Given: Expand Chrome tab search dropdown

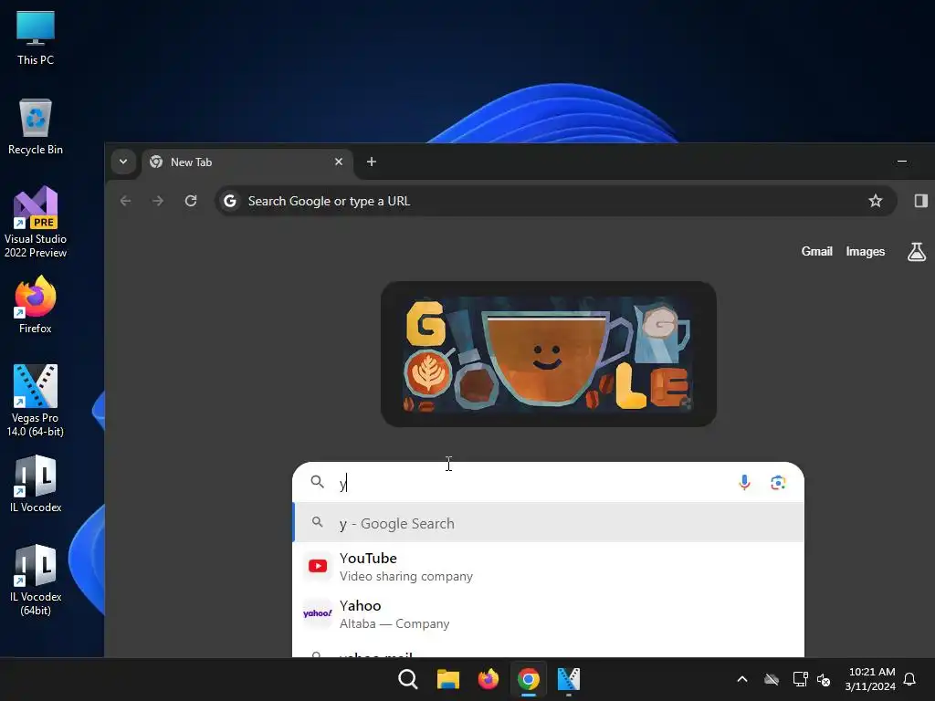Looking at the screenshot, I should (x=123, y=162).
